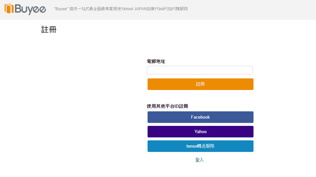Open the 登入 login link
This screenshot has height=177, width=316.
coord(199,160)
